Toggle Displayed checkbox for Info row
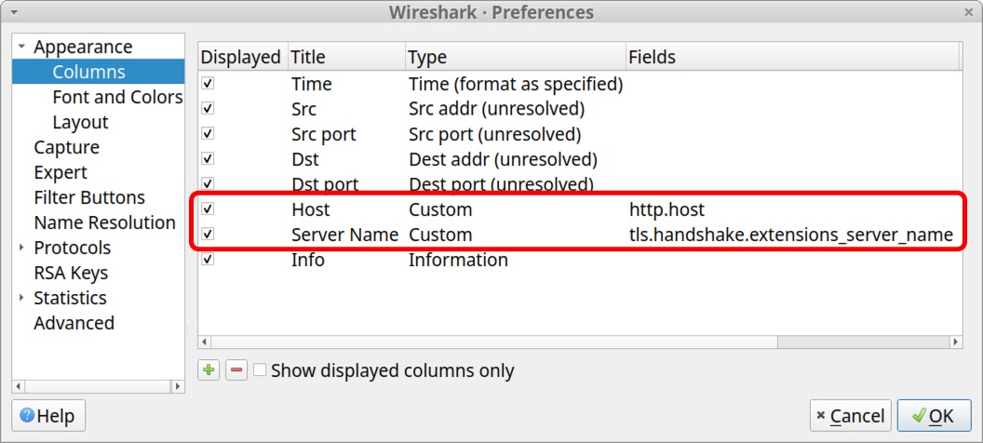This screenshot has width=983, height=443. pyautogui.click(x=209, y=259)
